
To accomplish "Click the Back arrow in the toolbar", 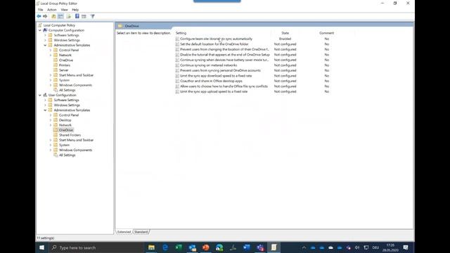I will 39,16.
